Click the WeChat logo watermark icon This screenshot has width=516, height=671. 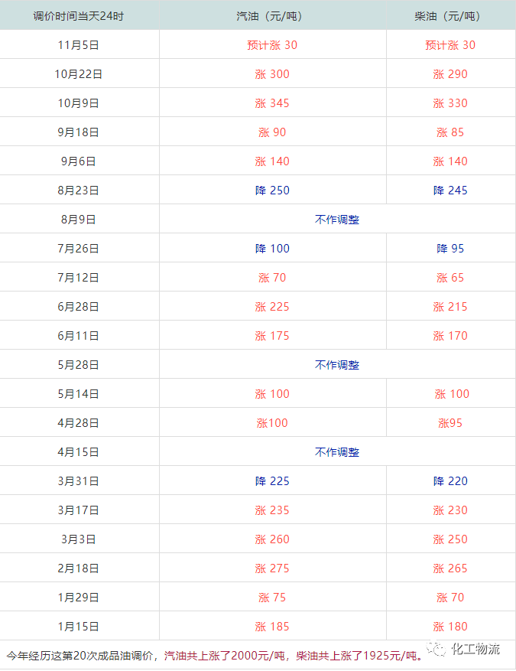pos(438,650)
